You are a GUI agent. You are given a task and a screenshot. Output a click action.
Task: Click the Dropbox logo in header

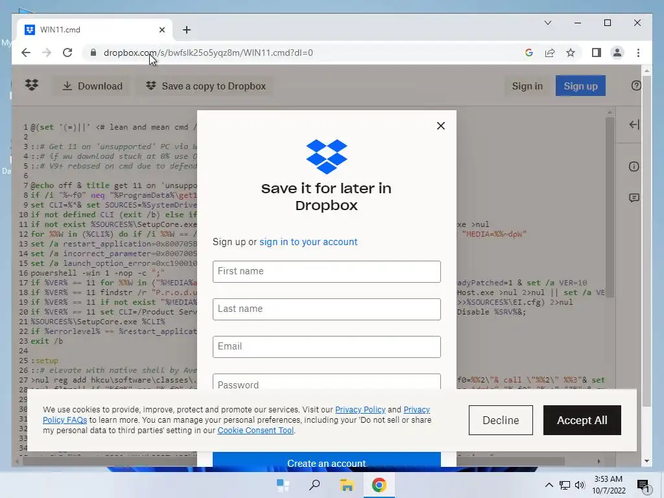point(32,85)
